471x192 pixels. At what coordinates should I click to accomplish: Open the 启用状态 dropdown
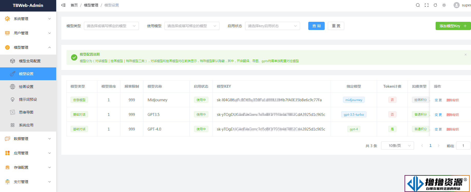(273, 26)
